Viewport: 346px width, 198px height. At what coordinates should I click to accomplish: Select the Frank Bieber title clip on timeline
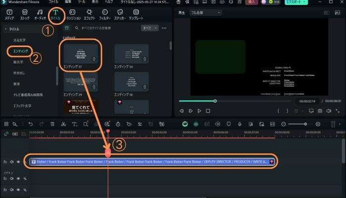coord(152,162)
